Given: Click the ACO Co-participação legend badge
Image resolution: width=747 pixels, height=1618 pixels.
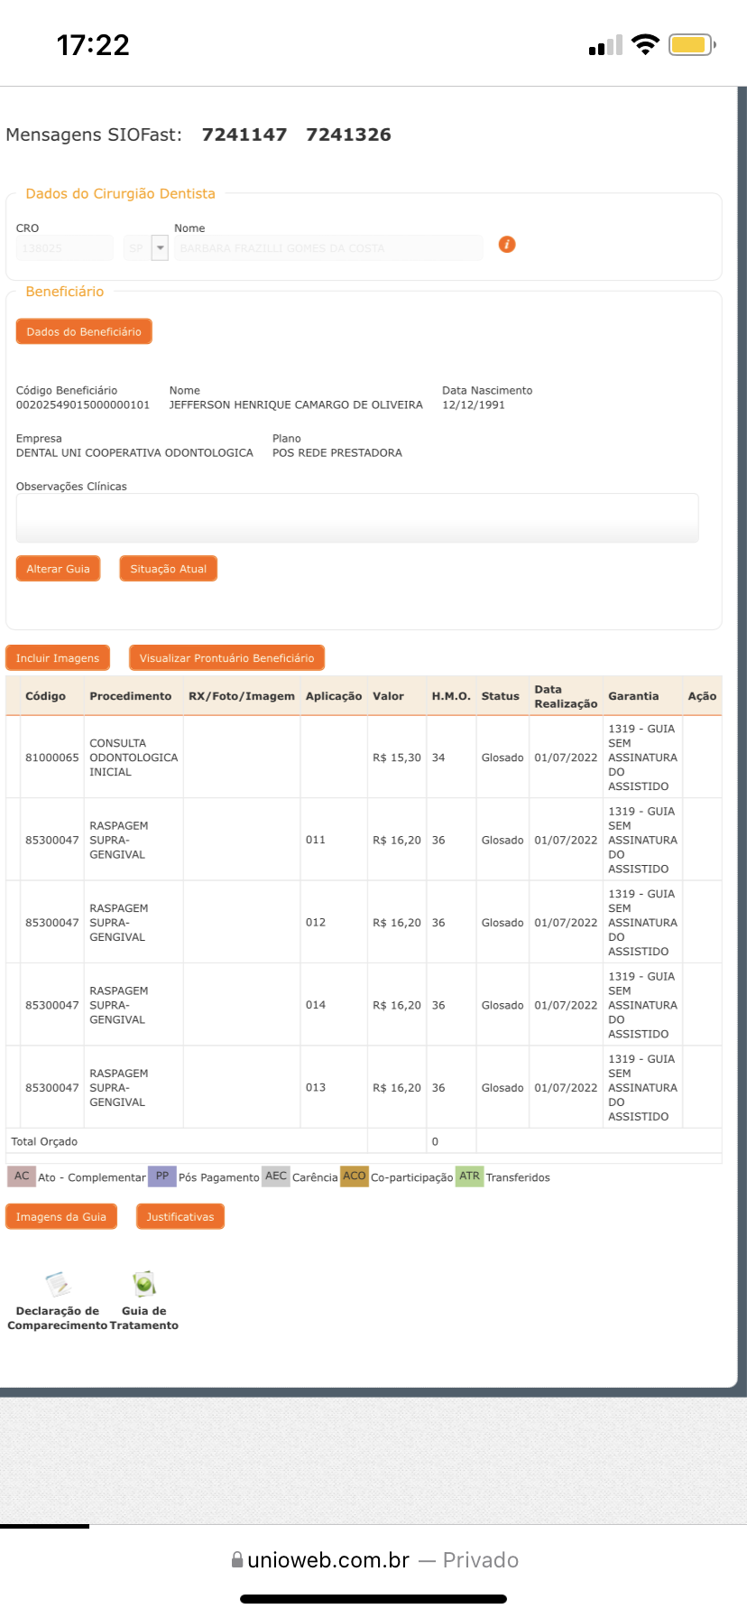Looking at the screenshot, I should pyautogui.click(x=355, y=1176).
